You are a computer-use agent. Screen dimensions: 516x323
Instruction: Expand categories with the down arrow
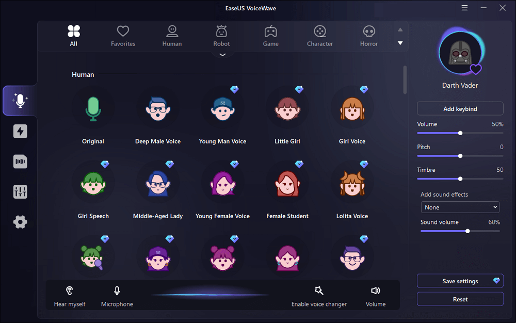222,54
